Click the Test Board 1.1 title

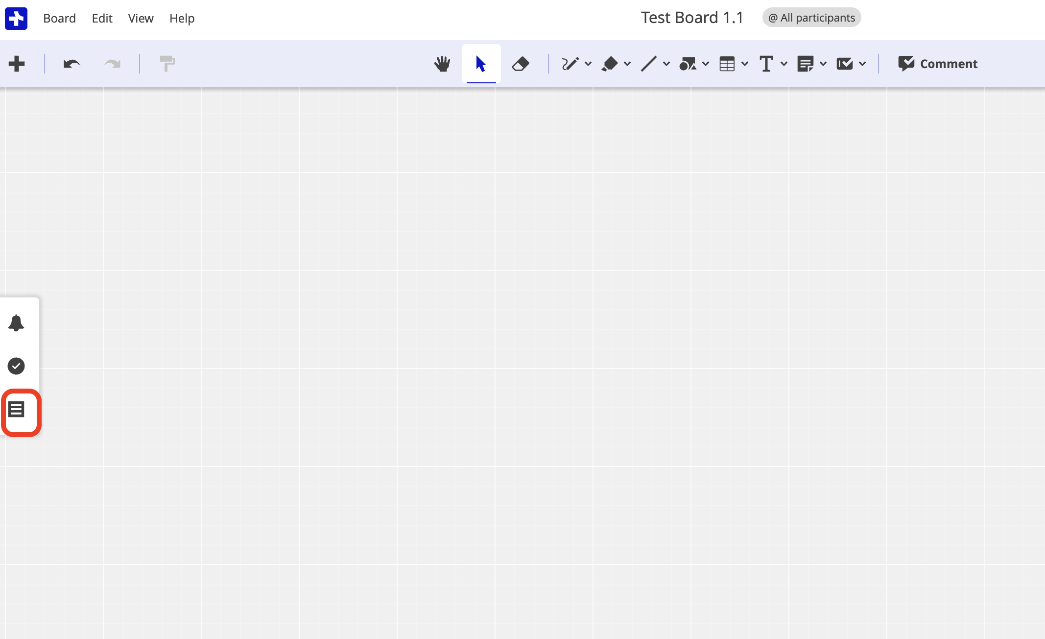[x=692, y=18]
